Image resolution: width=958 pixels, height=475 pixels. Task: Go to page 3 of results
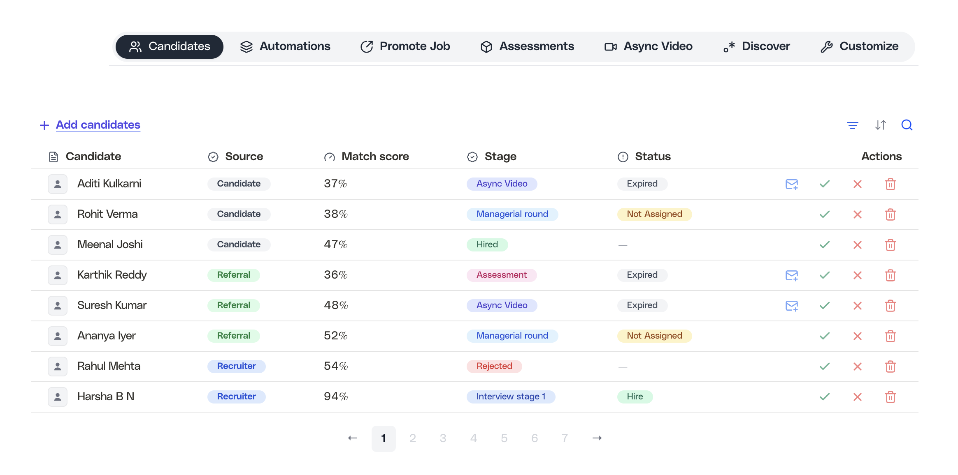point(443,438)
